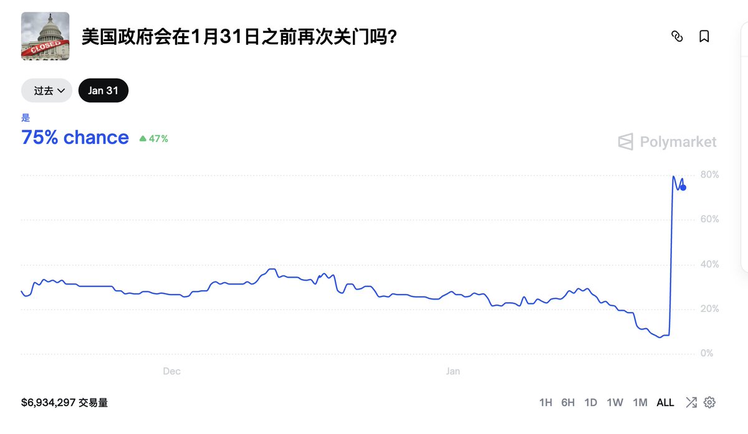The image size is (748, 434).
Task: Click the Polymarket logo watermark
Action: [667, 142]
